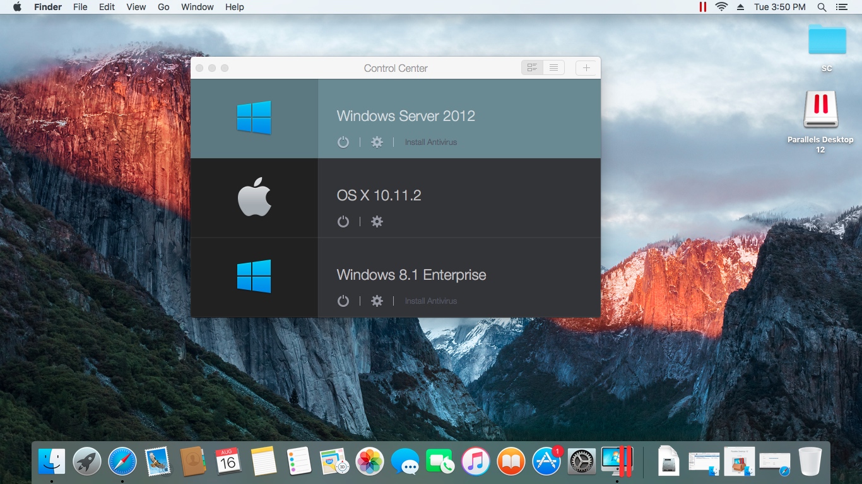Viewport: 862px width, 484px height.
Task: Click Install Antivirus for Windows Server 2012
Action: (x=431, y=142)
